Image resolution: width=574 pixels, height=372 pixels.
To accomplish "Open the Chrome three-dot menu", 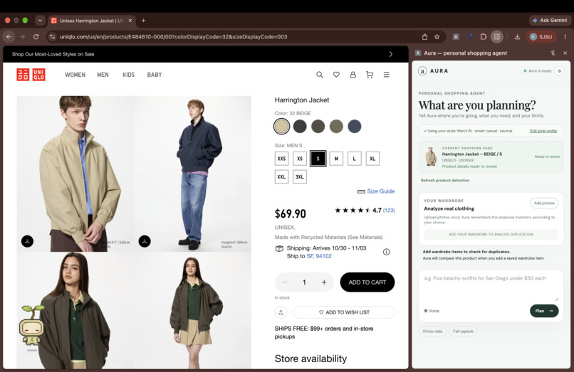I will 565,36.
